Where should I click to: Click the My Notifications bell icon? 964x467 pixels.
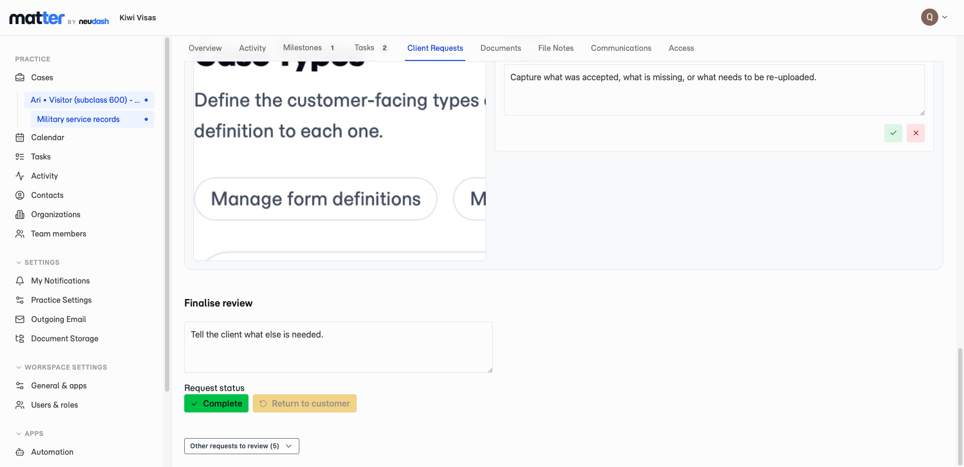(x=20, y=281)
